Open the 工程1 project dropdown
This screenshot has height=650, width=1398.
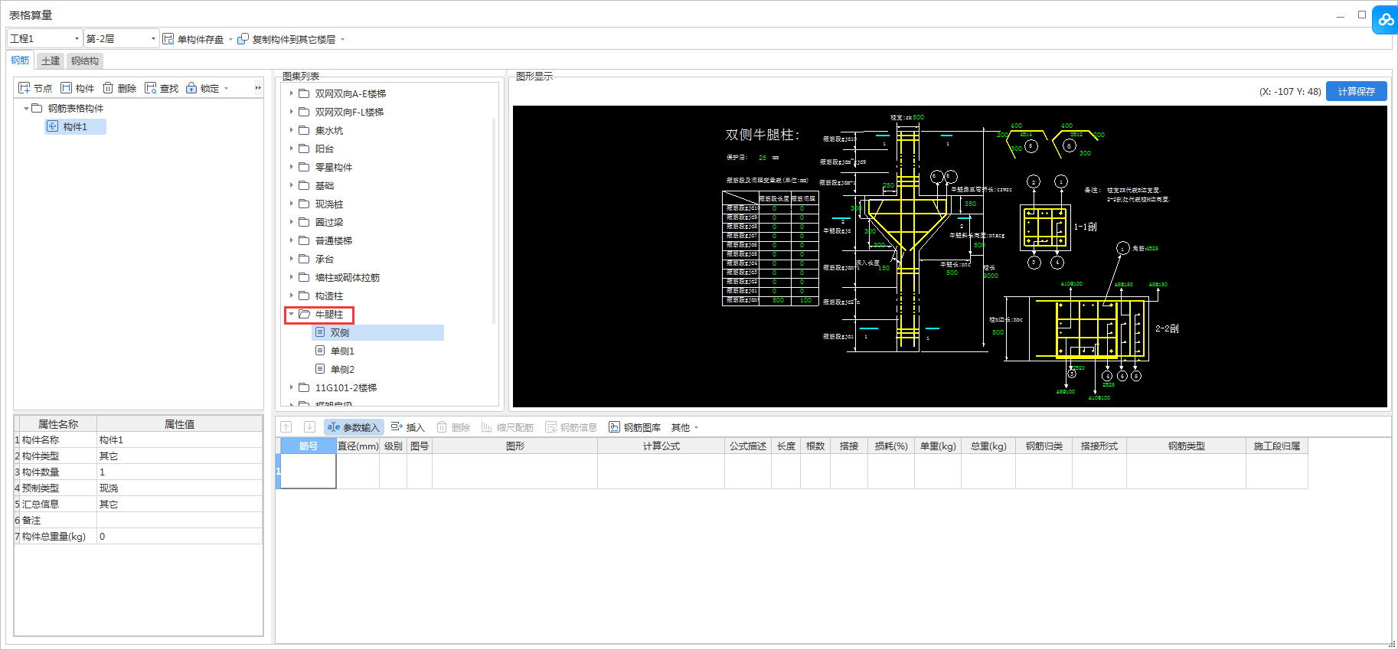(x=44, y=38)
